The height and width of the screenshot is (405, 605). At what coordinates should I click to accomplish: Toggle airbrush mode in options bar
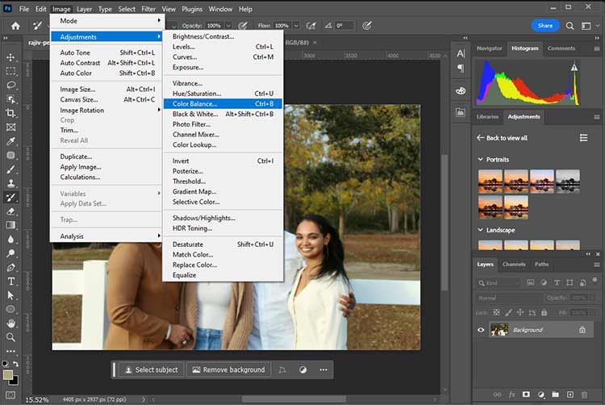click(x=311, y=26)
